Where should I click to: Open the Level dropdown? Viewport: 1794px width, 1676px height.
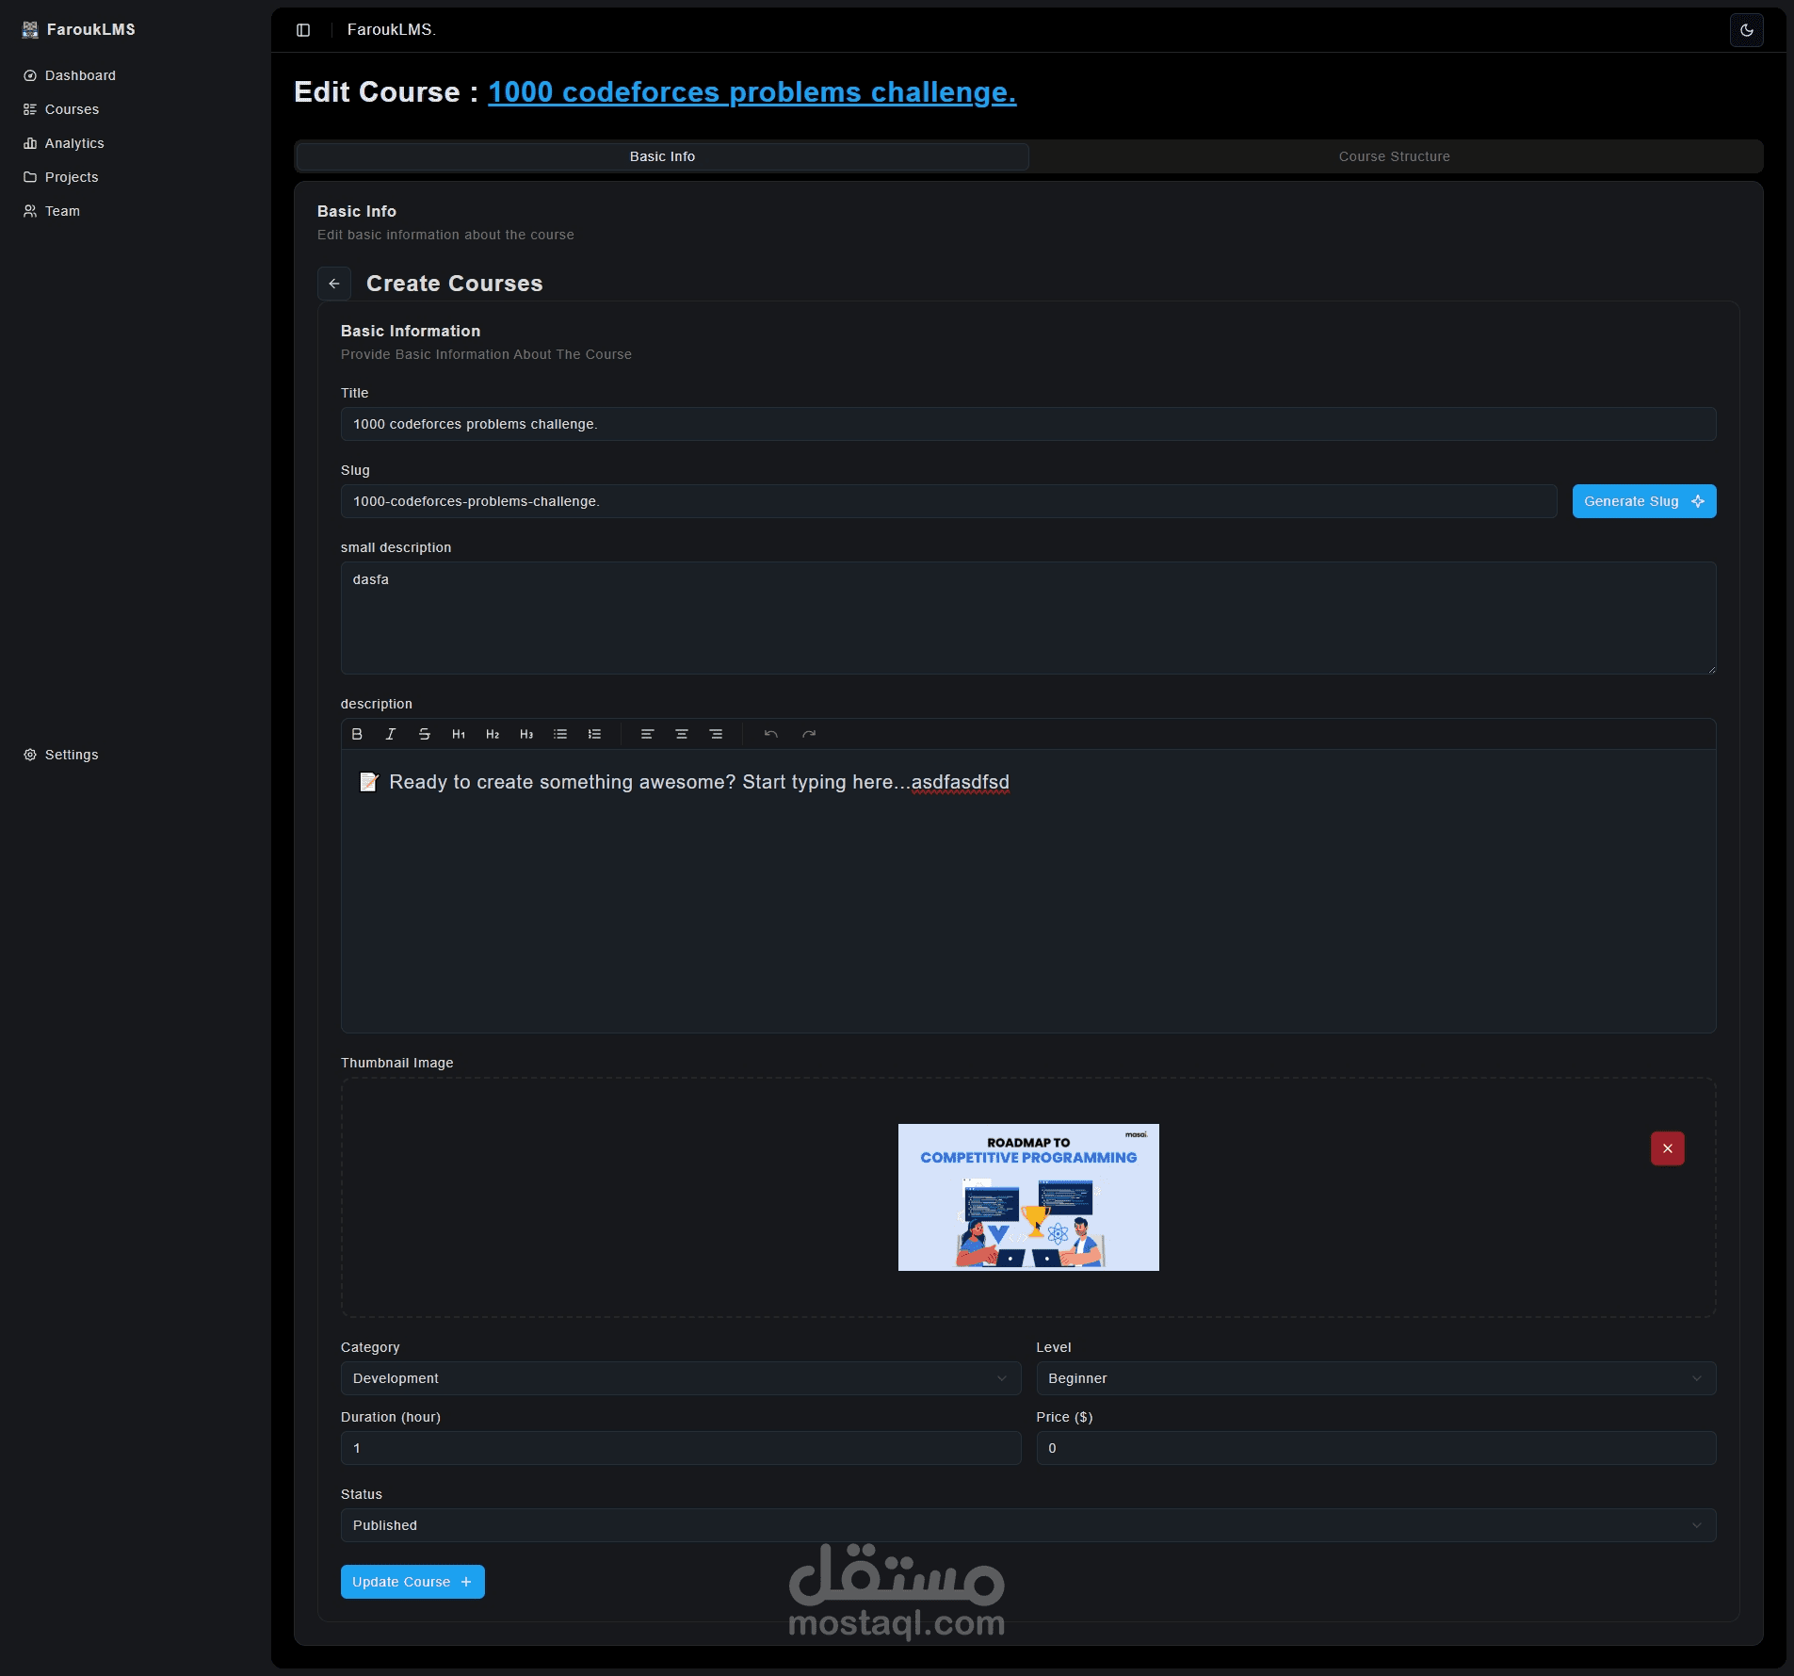coord(1376,1378)
